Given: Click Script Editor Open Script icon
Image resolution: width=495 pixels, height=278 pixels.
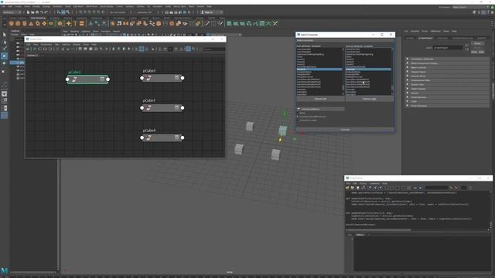Looking at the screenshot, I should click(x=347, y=188).
